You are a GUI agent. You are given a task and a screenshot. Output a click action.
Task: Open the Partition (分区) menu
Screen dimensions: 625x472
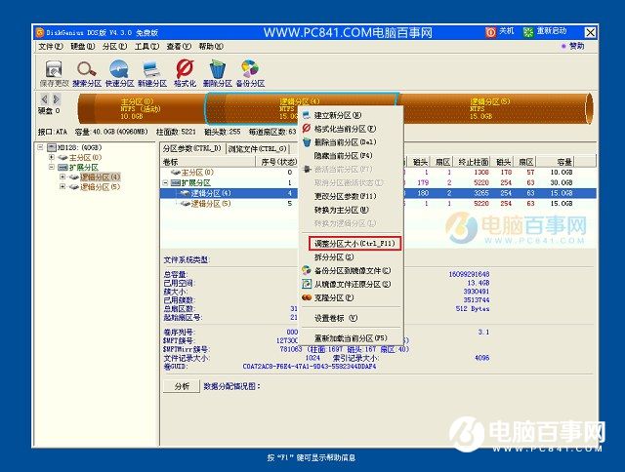(x=114, y=47)
